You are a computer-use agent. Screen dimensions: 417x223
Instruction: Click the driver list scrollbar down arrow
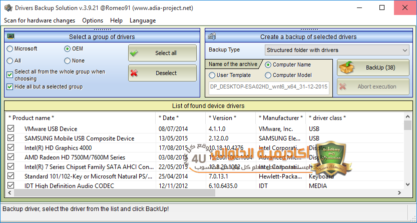(407, 185)
